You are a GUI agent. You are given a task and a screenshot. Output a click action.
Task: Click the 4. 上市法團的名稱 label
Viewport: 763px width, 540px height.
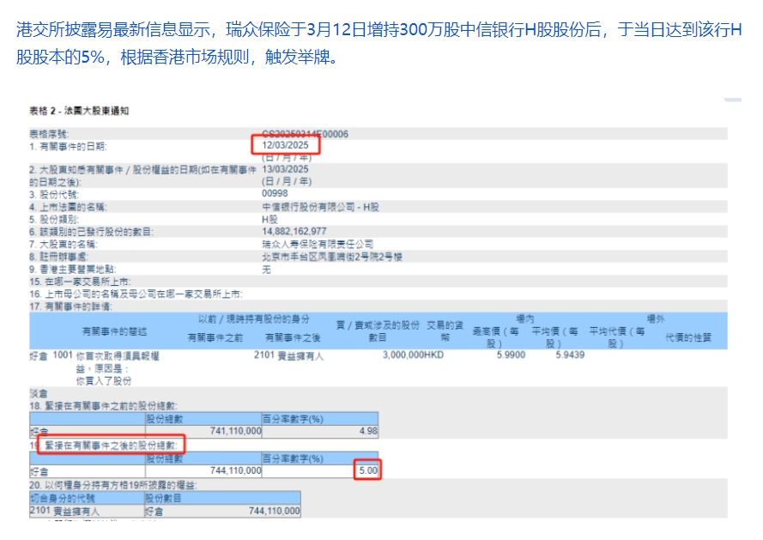pyautogui.click(x=68, y=207)
